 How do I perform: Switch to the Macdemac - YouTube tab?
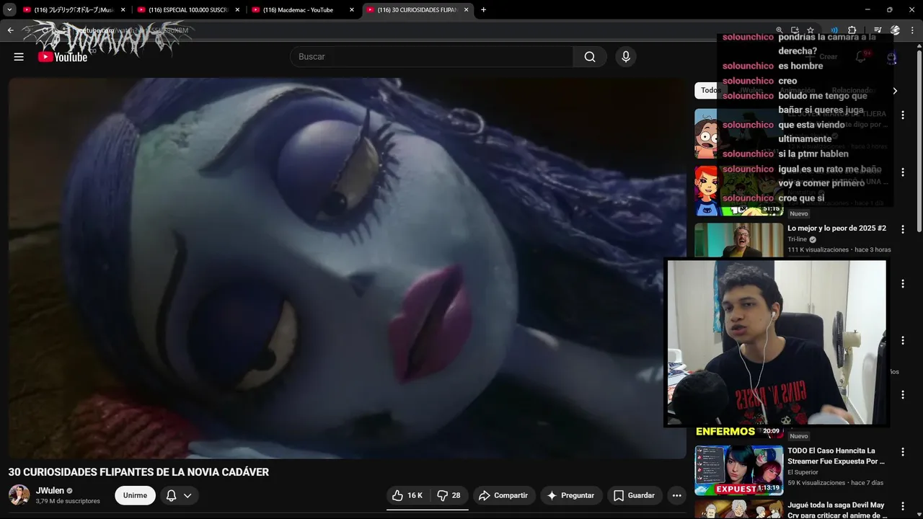(x=296, y=10)
